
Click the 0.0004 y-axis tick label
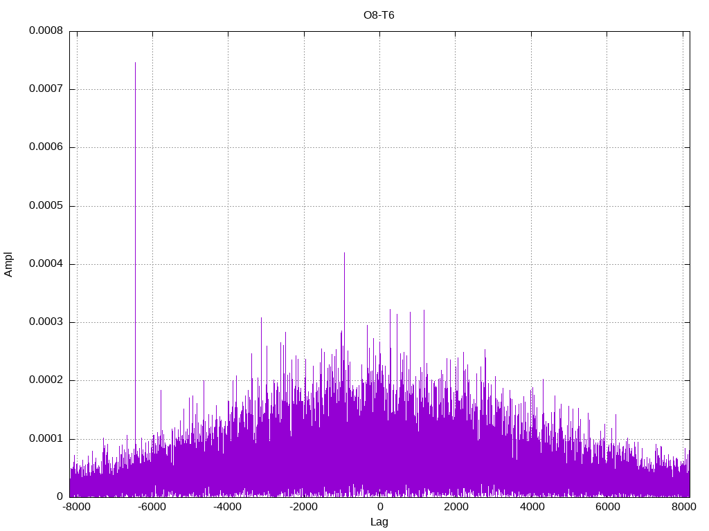[x=46, y=264]
